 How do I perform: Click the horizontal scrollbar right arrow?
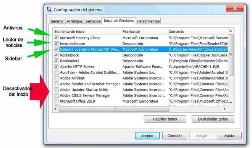[225, 109]
